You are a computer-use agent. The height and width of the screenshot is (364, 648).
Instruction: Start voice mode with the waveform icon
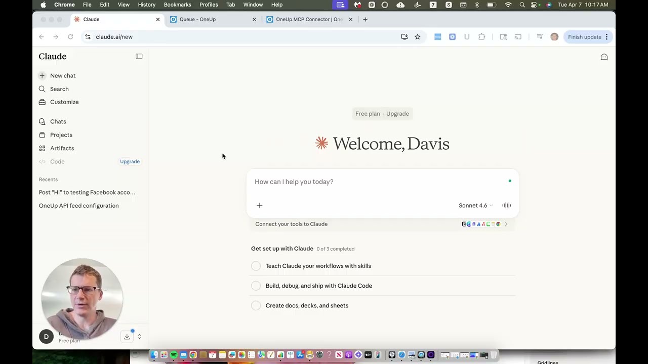pyautogui.click(x=507, y=205)
